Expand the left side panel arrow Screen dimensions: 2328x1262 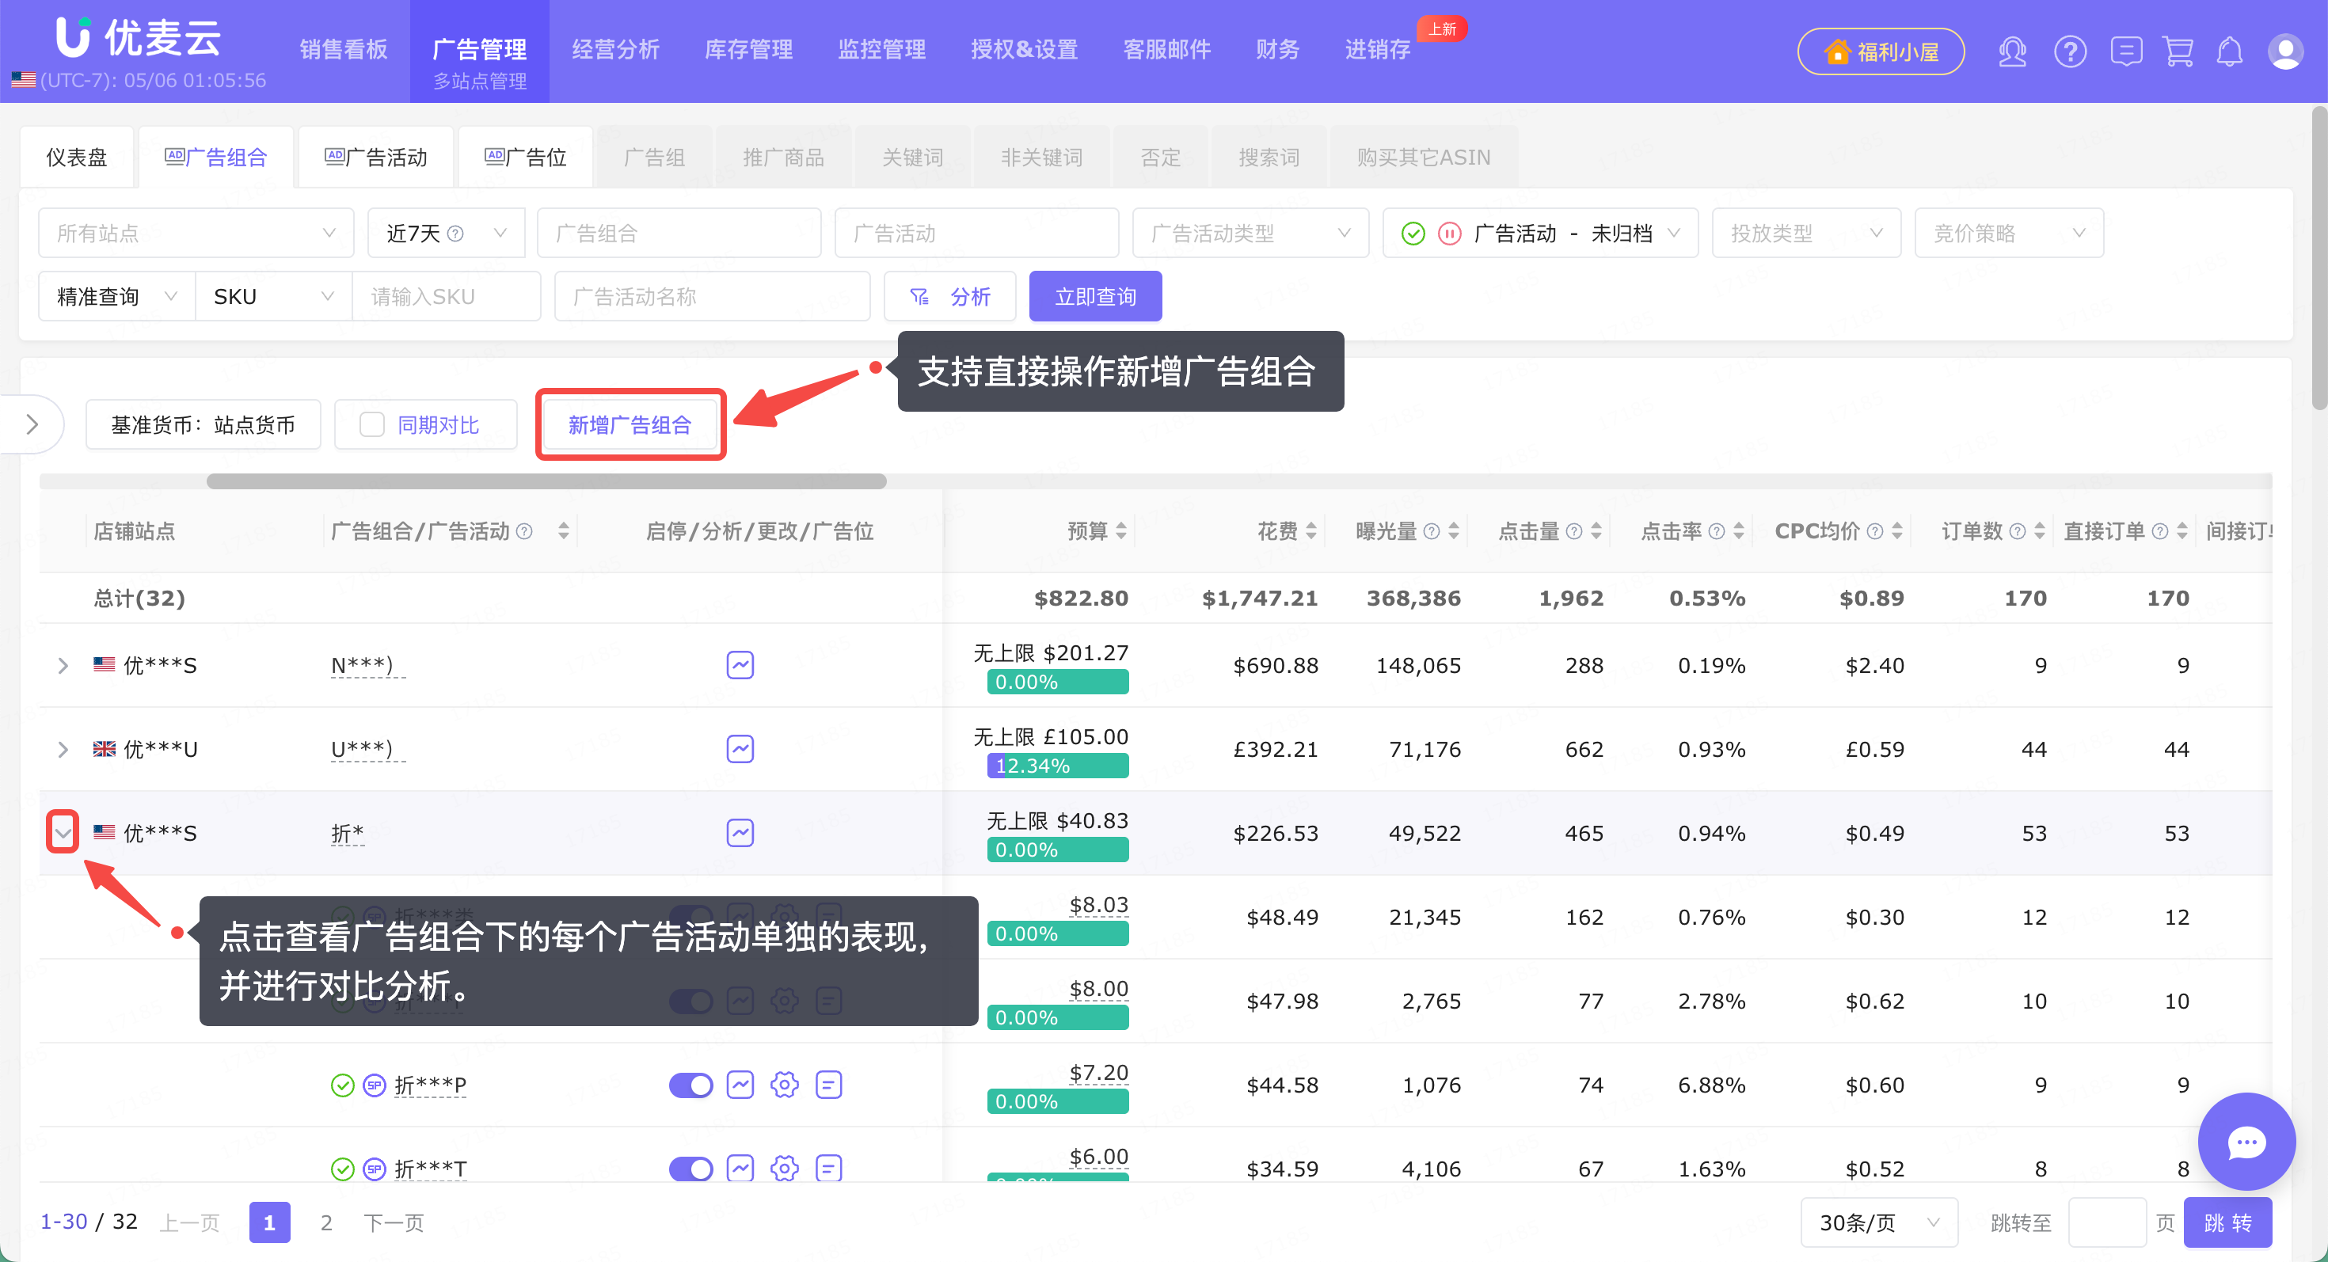coord(32,424)
